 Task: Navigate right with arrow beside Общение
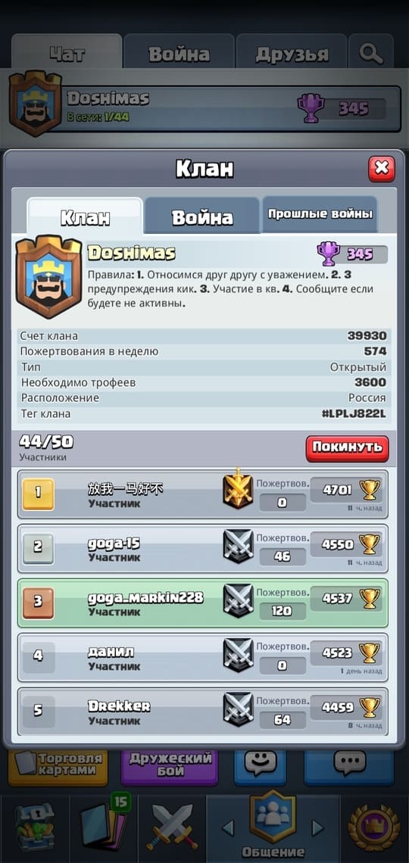pyautogui.click(x=317, y=827)
